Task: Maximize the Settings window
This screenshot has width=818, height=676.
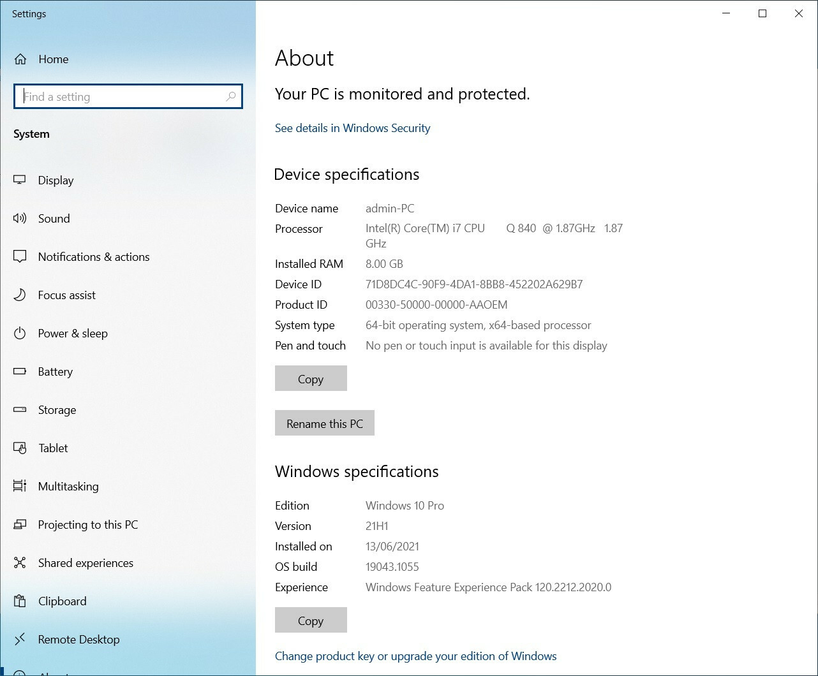Action: [762, 13]
